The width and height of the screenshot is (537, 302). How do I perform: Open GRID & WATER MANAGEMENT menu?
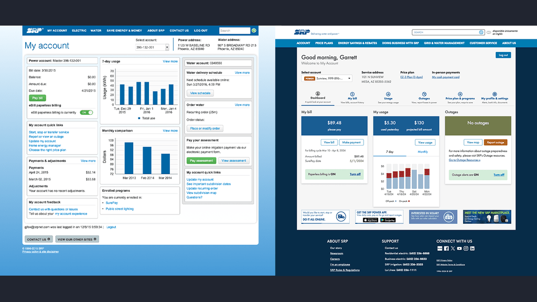[444, 43]
